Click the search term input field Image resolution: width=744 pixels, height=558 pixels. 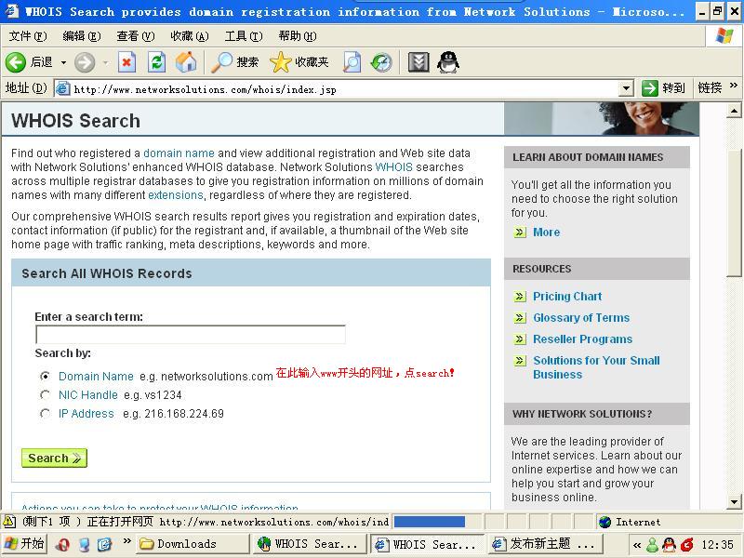point(191,335)
